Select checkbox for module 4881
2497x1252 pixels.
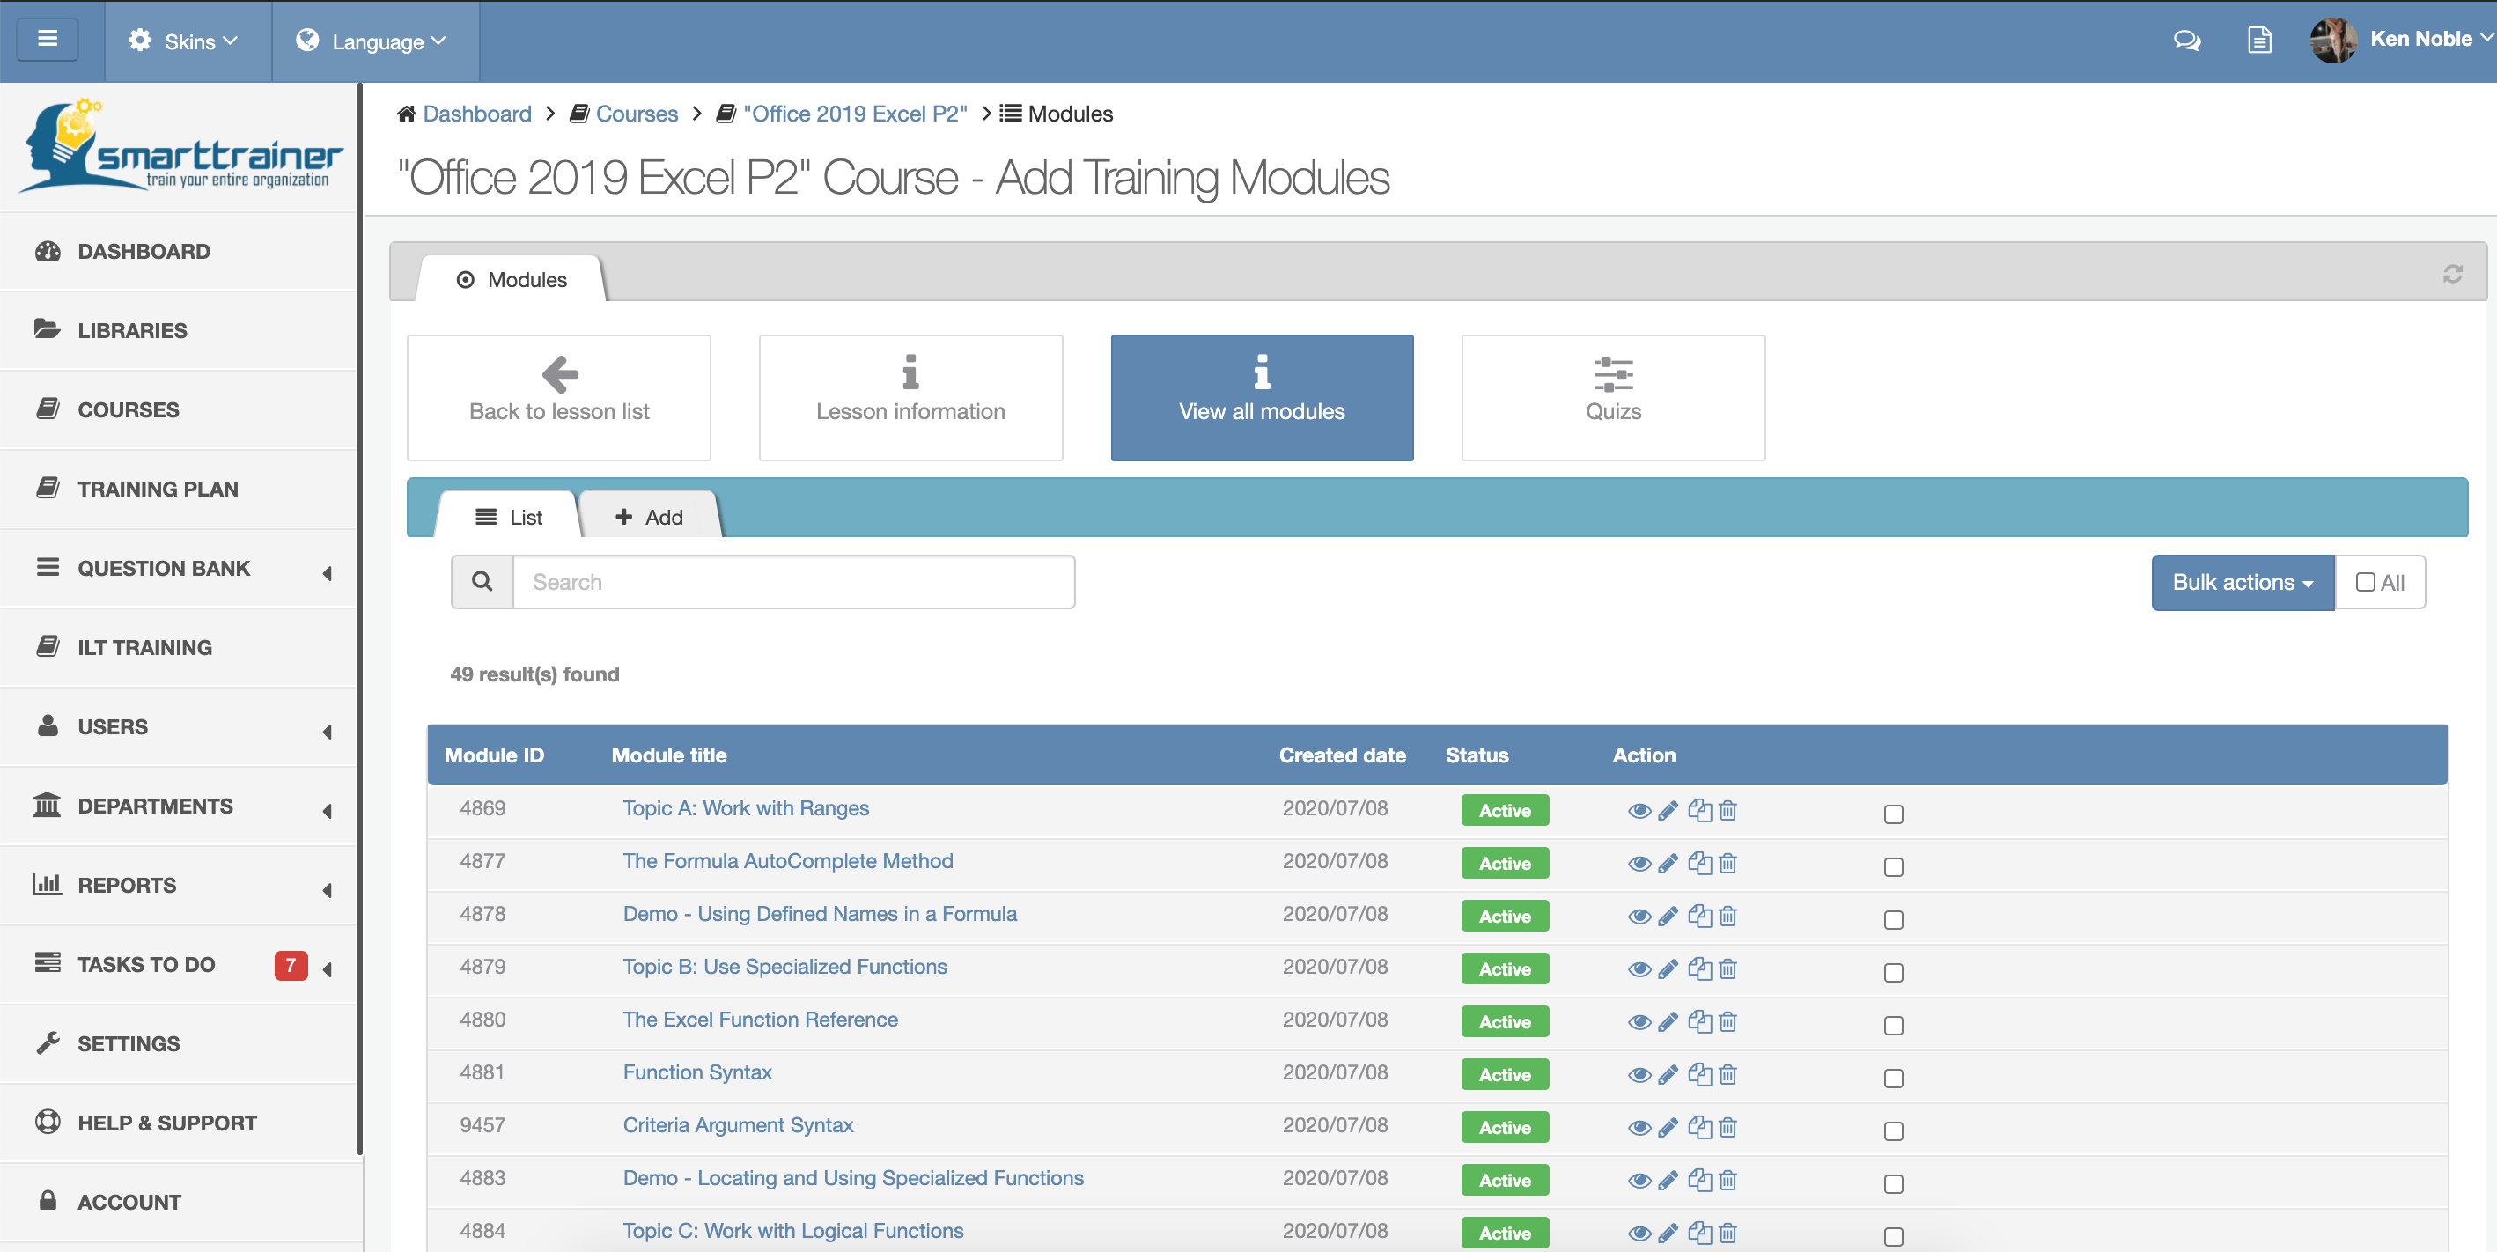tap(1893, 1079)
